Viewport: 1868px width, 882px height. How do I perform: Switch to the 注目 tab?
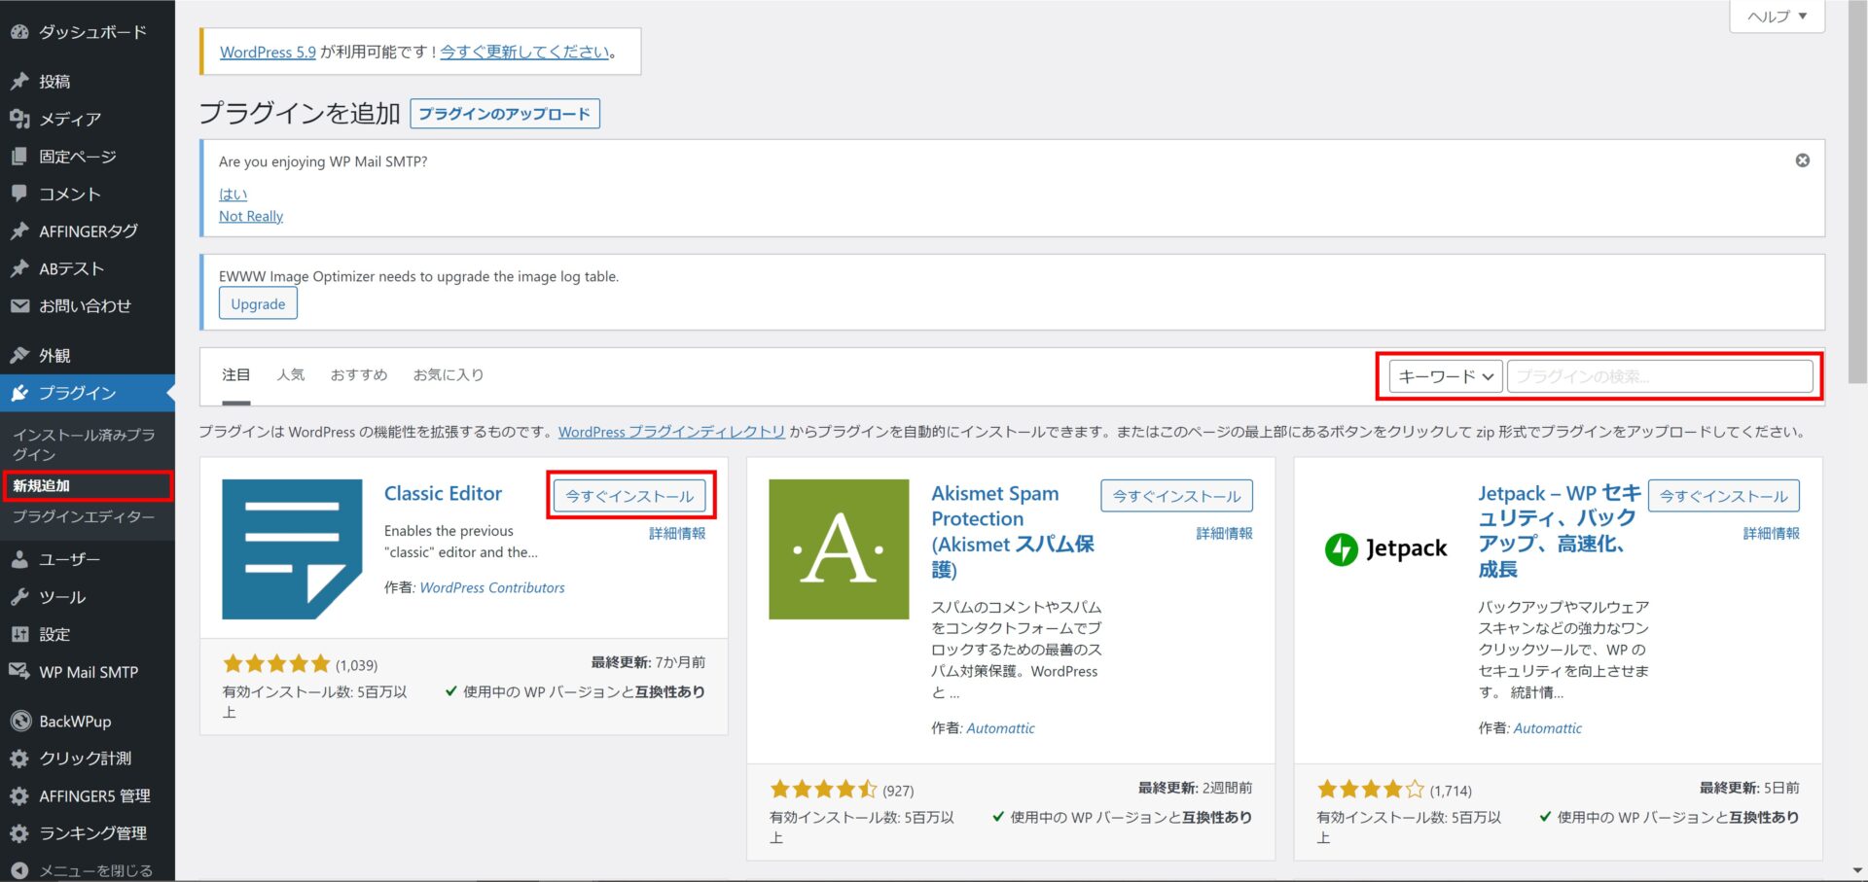(x=235, y=375)
